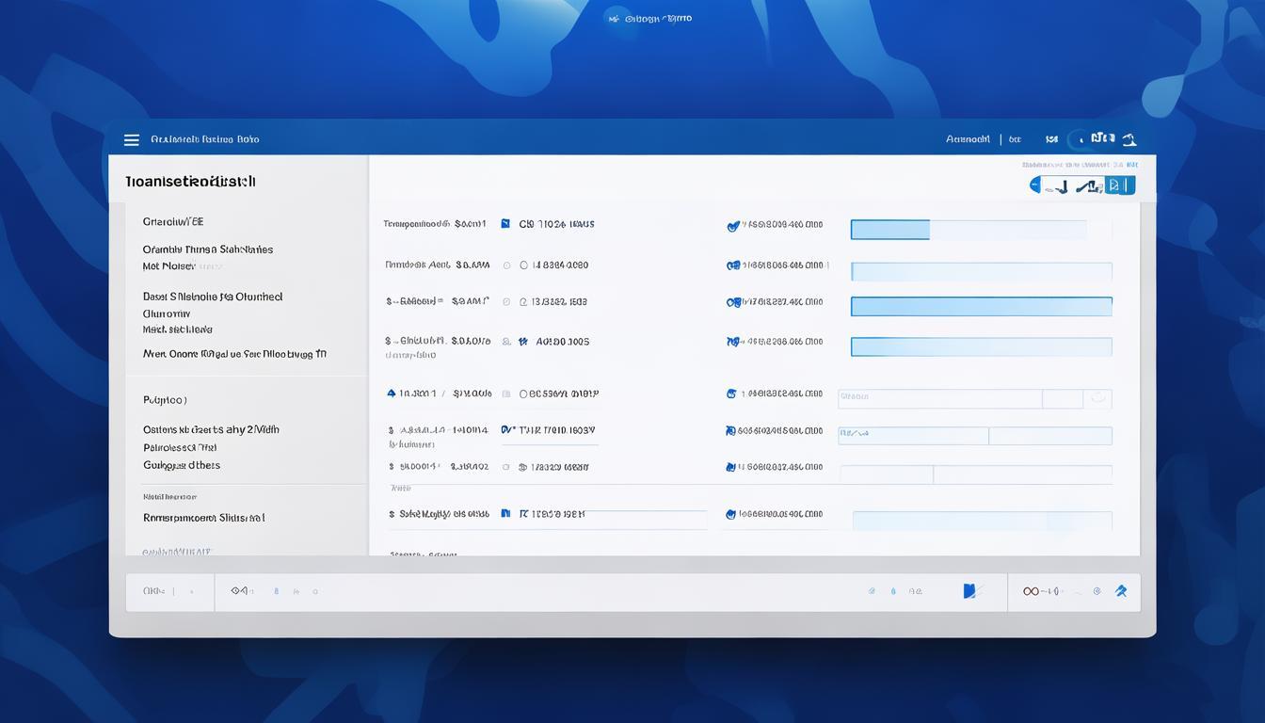Screen dimensions: 1265x723
Task: Toggle the right-column blue check in the fourth row
Action: (733, 342)
